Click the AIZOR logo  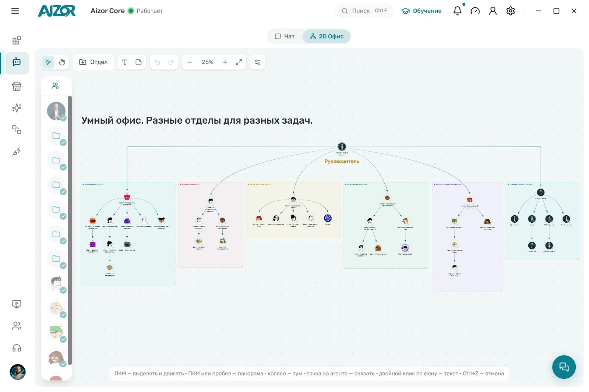[x=57, y=11]
